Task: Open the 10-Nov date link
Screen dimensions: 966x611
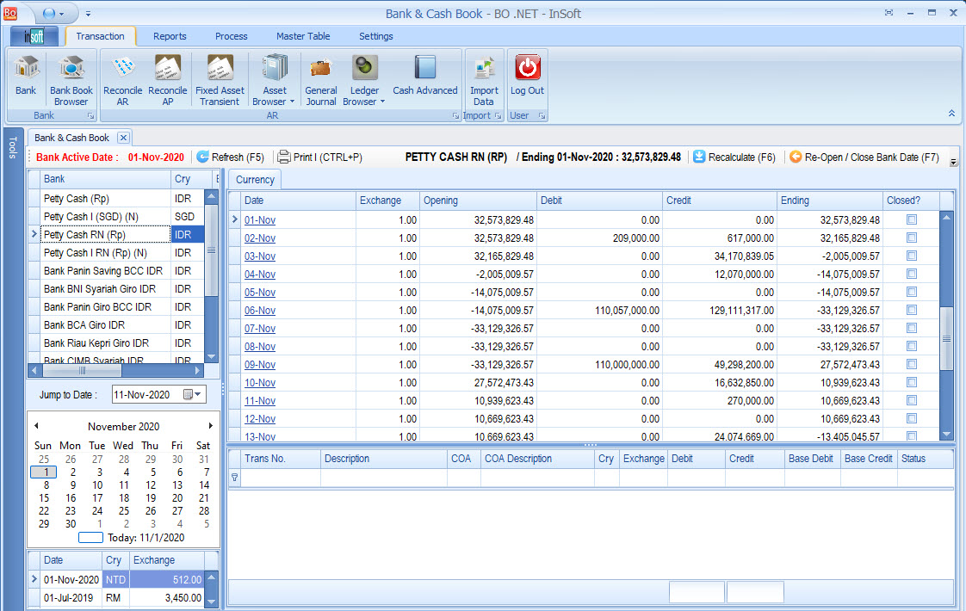Action: [x=260, y=383]
